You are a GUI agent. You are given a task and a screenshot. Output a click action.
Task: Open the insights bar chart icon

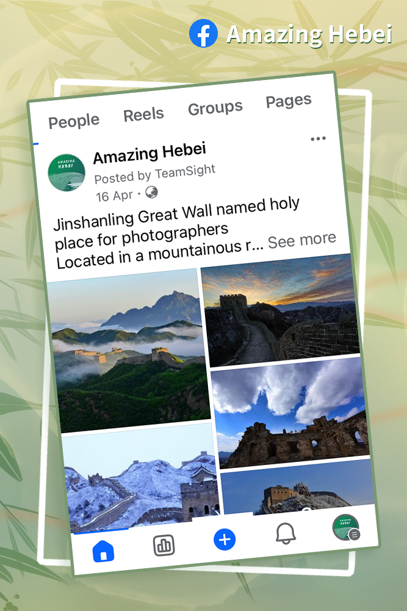164,545
